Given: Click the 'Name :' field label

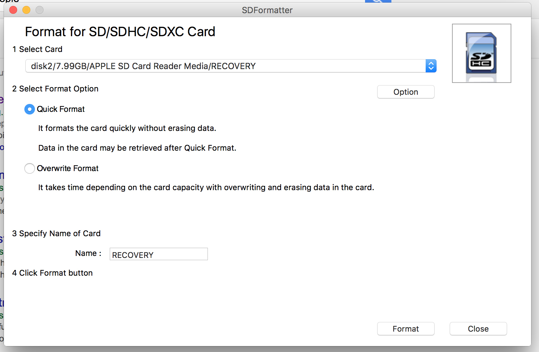Looking at the screenshot, I should tap(88, 253).
